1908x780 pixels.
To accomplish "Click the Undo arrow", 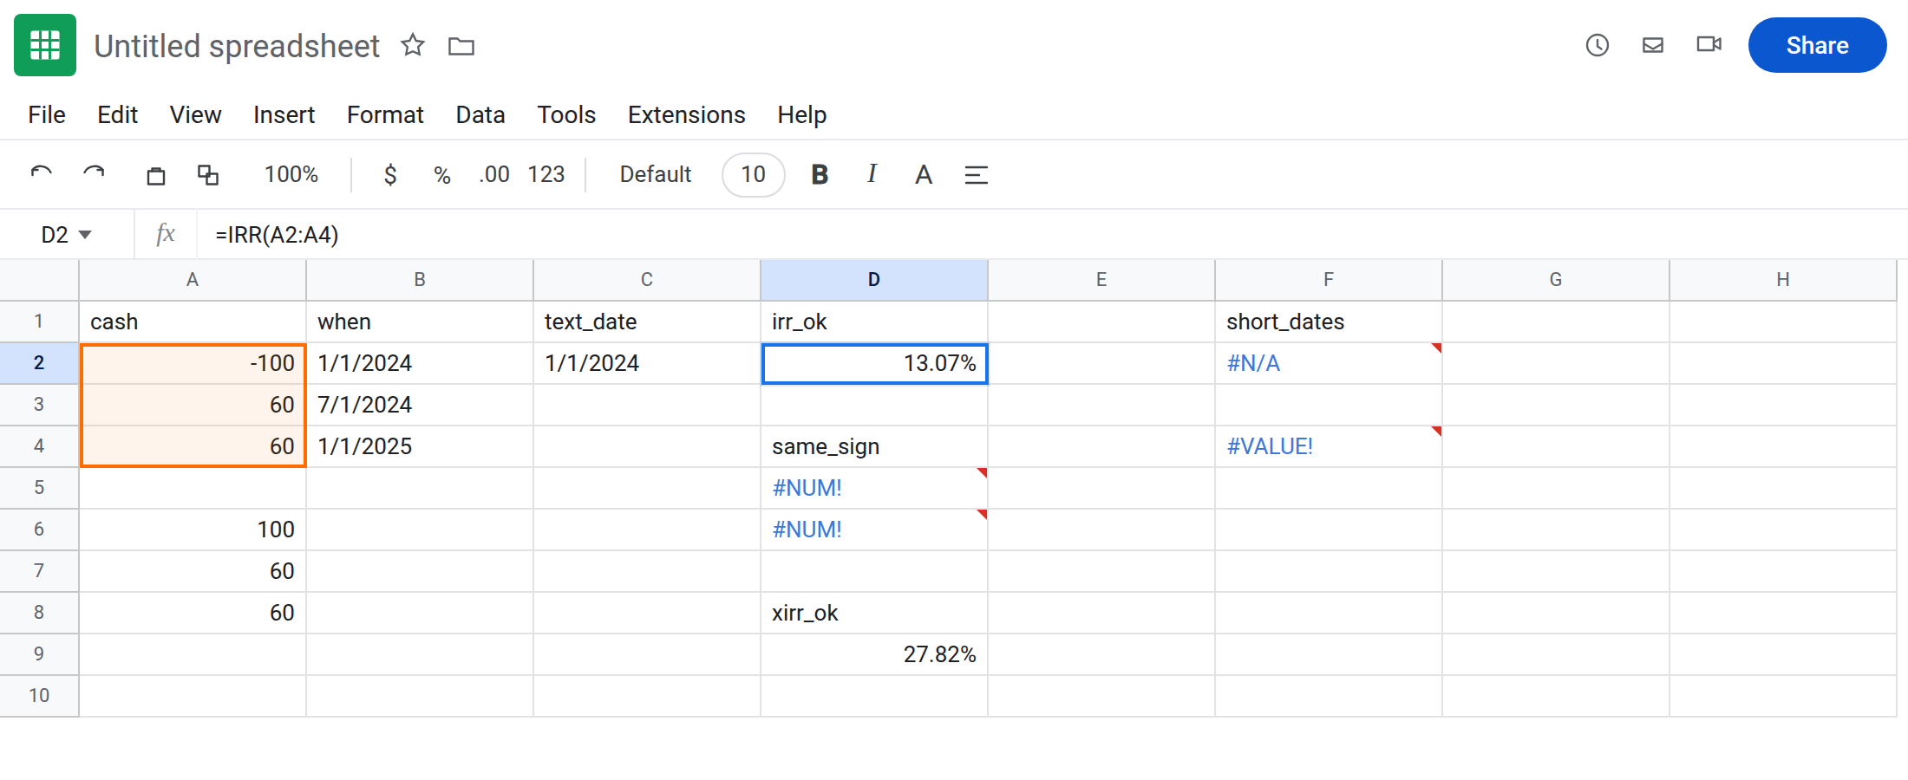I will point(42,174).
